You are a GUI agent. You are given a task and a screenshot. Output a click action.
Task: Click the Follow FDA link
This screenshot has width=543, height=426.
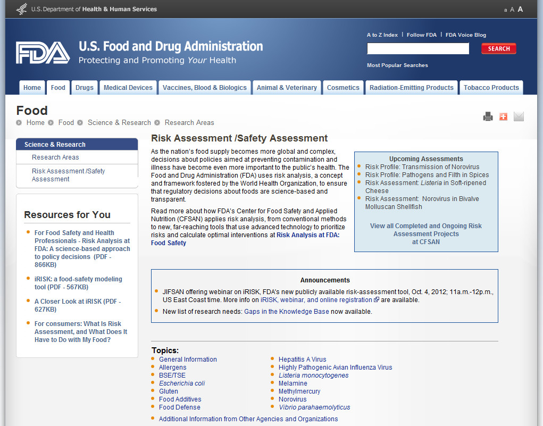422,35
